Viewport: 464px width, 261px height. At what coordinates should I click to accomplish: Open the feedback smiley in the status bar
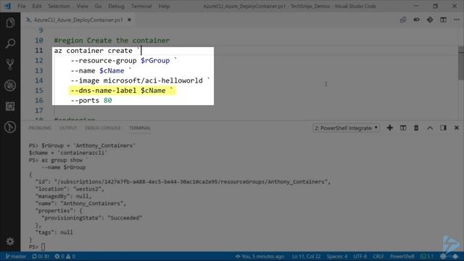coord(443,256)
